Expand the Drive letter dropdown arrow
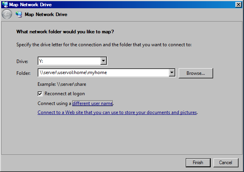Image resolution: width=244 pixels, height=172 pixels. [104, 61]
